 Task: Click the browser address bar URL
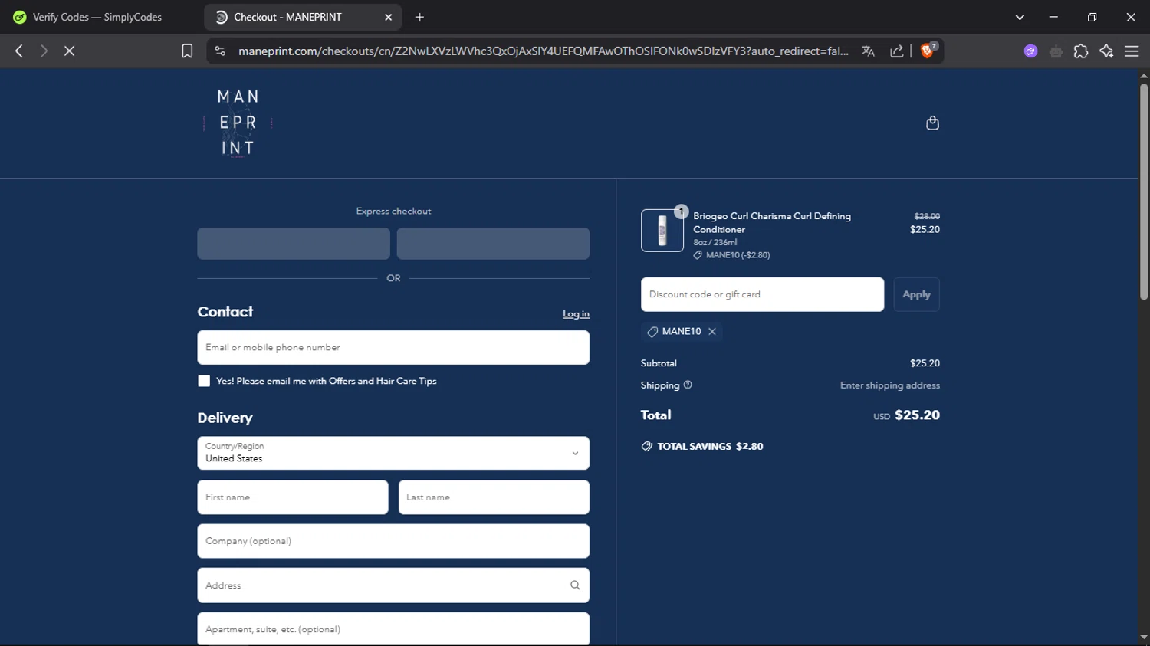543,51
